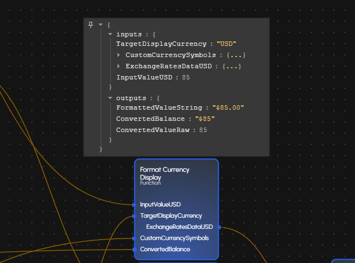Click CustomCurrencySymbols input port arrow
The height and width of the screenshot is (263, 355).
tap(135, 238)
